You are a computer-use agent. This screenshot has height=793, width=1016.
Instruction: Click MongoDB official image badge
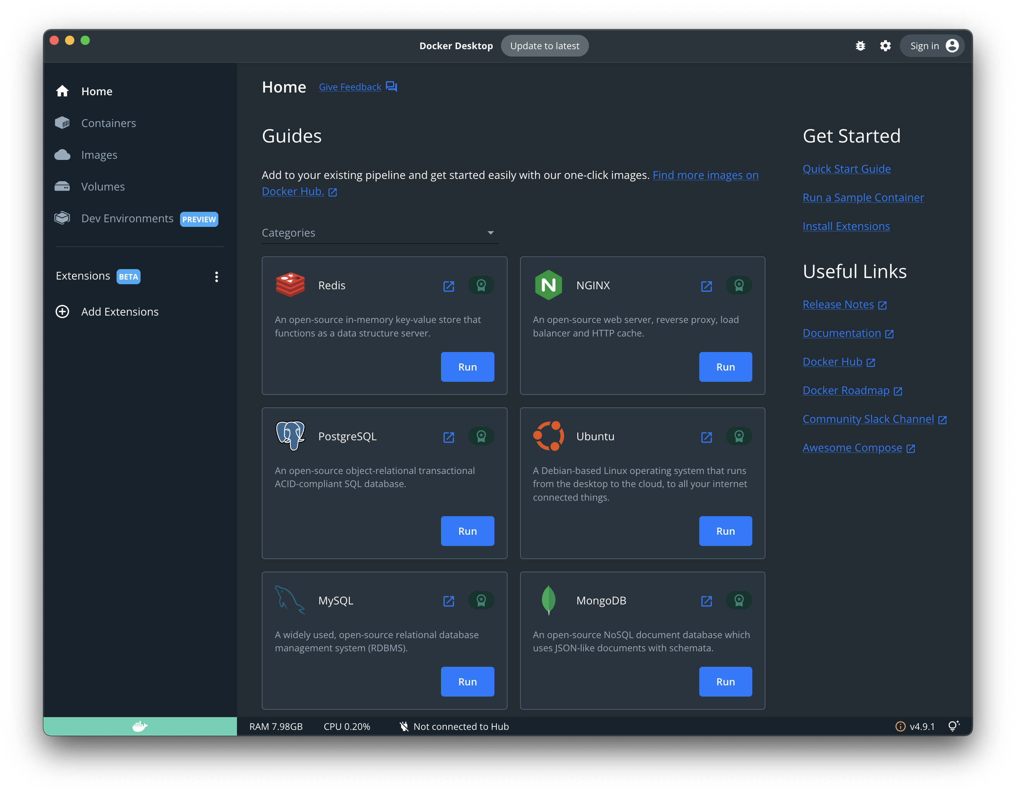click(x=739, y=601)
